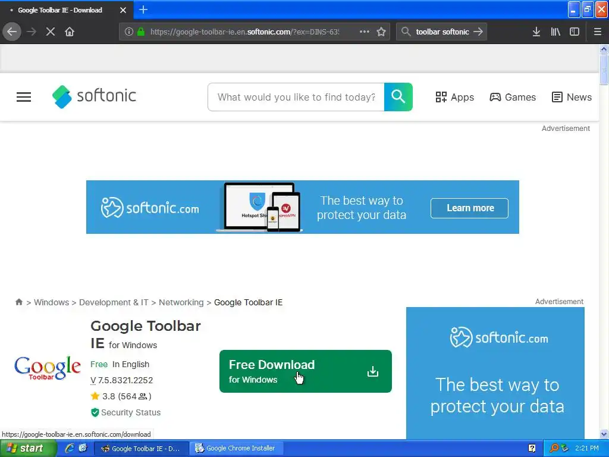Screen dimensions: 609x457
Task: Open page actions three-dots menu
Action: click(x=365, y=32)
